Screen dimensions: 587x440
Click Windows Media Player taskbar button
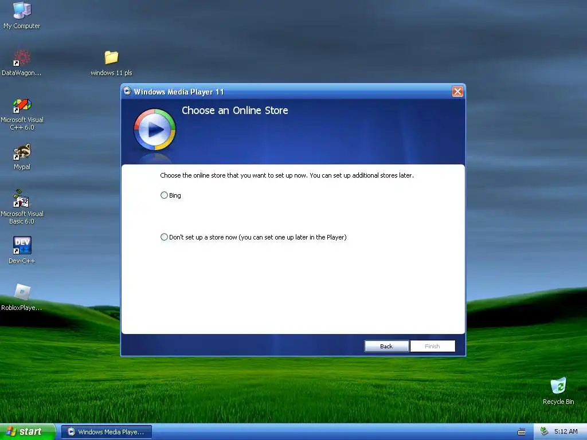click(x=107, y=432)
